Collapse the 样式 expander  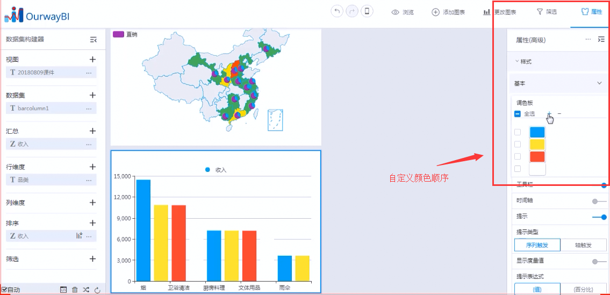(x=517, y=62)
